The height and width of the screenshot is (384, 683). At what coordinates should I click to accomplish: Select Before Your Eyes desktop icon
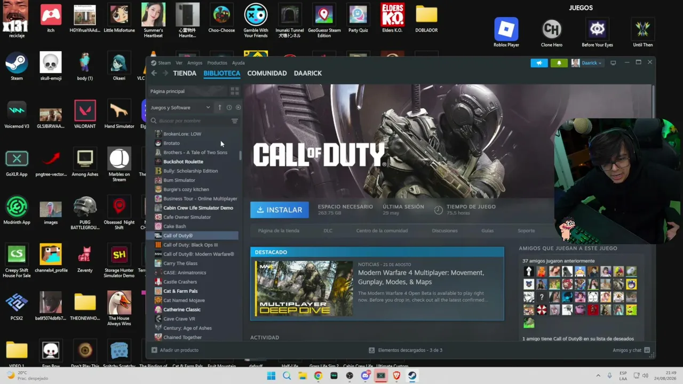(x=597, y=33)
